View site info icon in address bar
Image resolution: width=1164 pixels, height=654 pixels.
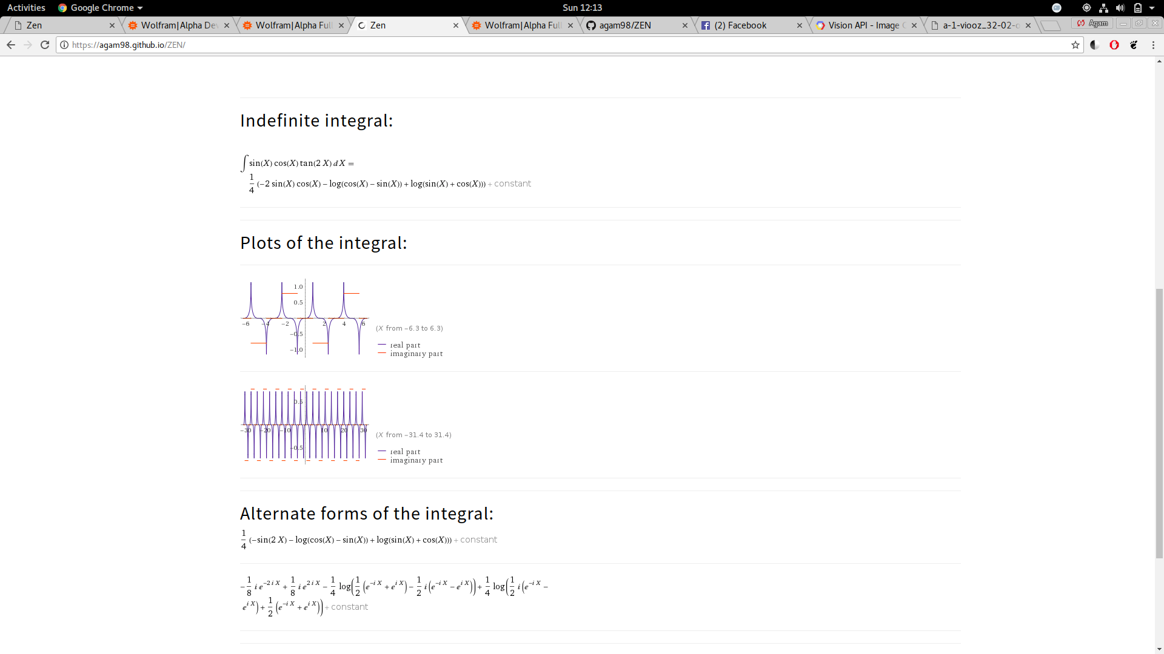pyautogui.click(x=64, y=45)
